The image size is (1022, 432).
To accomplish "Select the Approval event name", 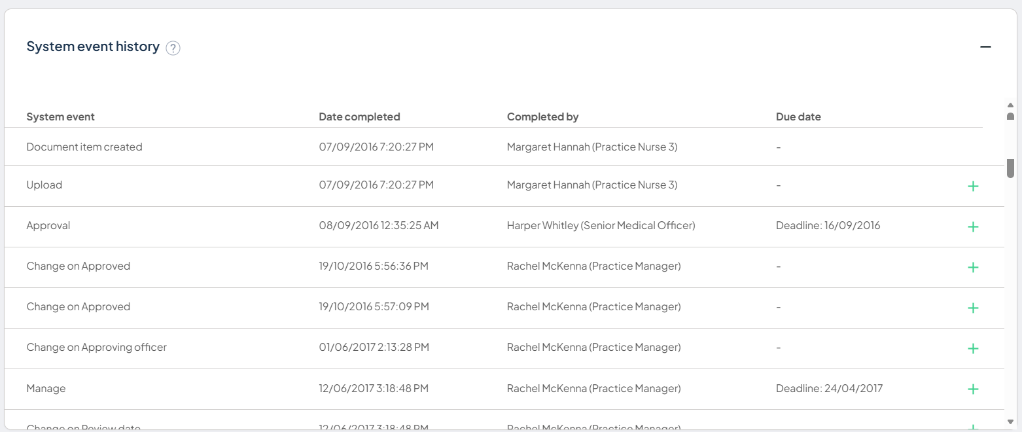I will (48, 226).
